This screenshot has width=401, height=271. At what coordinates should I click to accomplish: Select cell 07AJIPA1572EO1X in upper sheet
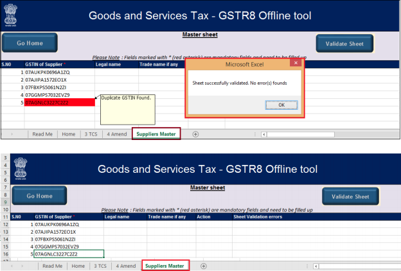(x=60, y=80)
